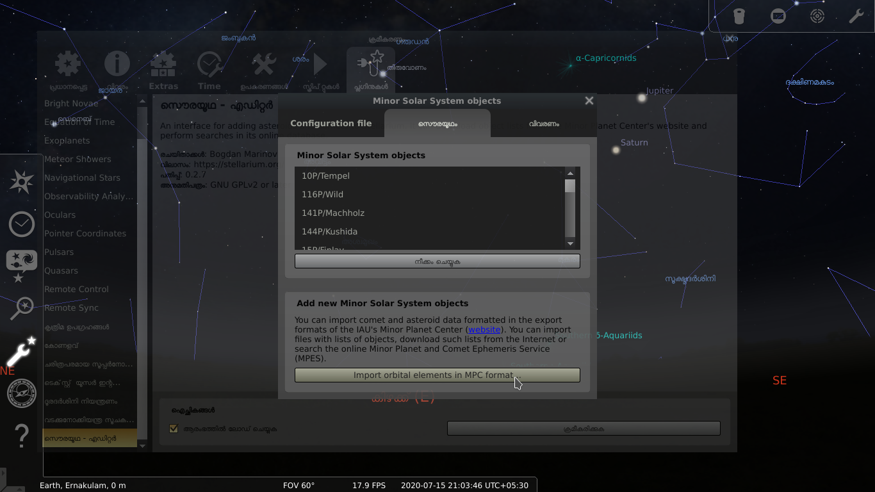Screen dimensions: 875x492
Task: Click the trash bin icon in top-right toolbar
Action: point(739,16)
